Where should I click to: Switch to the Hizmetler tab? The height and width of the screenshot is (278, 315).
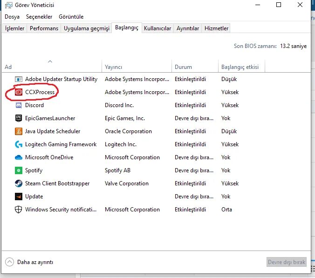[216, 28]
